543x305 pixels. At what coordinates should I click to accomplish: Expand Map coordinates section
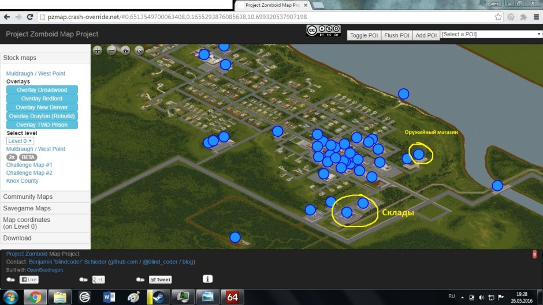pyautogui.click(x=45, y=223)
